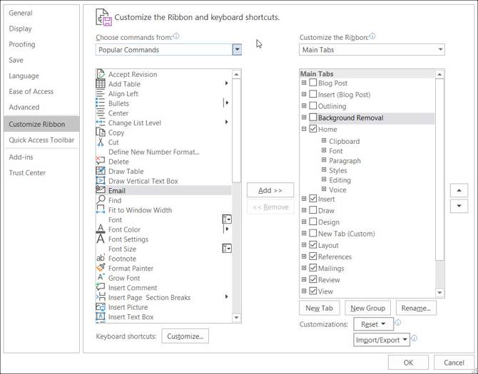
Task: Click the Draw Table icon
Action: coord(101,171)
